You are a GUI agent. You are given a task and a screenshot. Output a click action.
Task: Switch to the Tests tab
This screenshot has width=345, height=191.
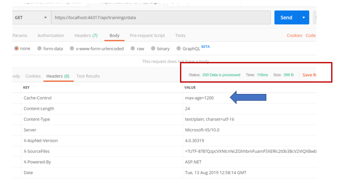tap(180, 36)
